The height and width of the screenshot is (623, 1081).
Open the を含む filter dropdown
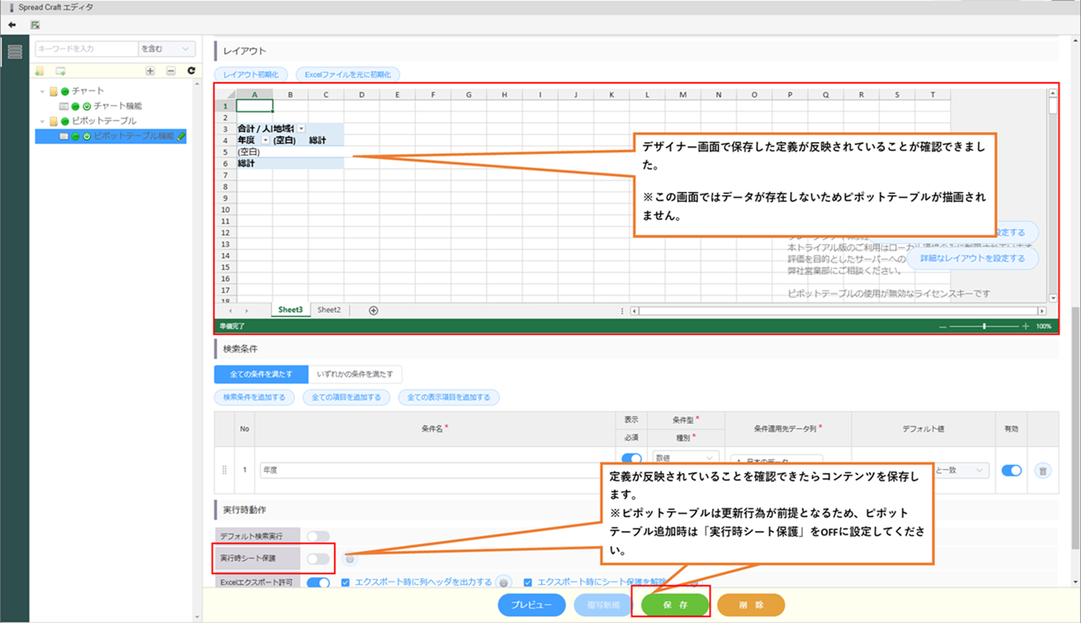pyautogui.click(x=166, y=49)
